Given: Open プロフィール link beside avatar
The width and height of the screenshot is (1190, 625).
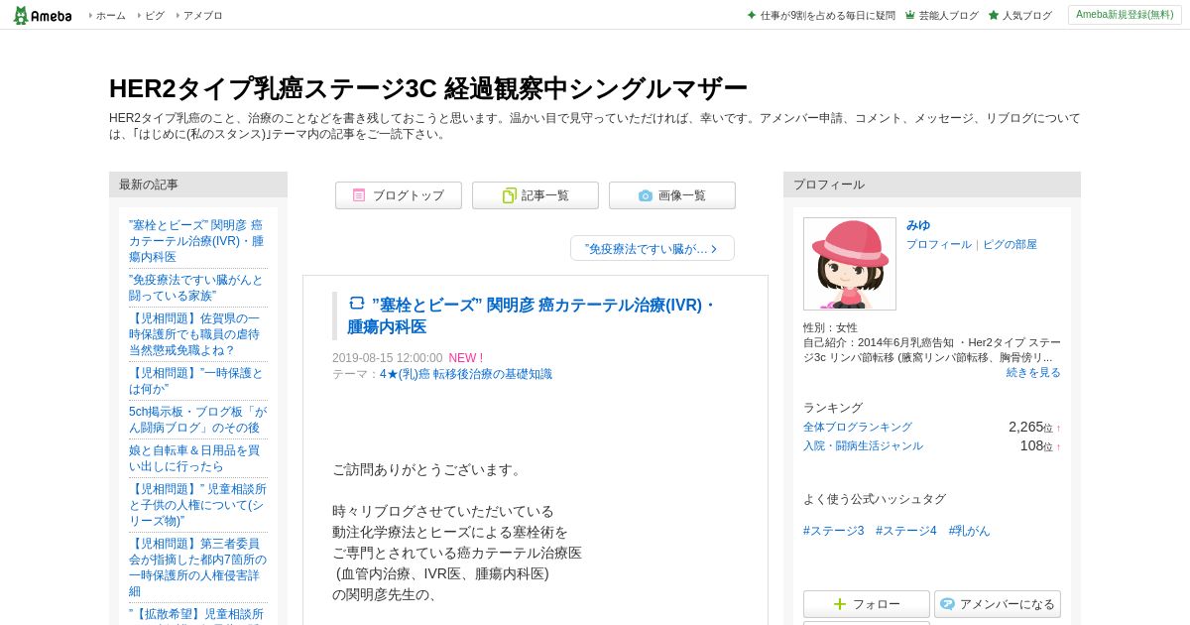Looking at the screenshot, I should (x=938, y=244).
